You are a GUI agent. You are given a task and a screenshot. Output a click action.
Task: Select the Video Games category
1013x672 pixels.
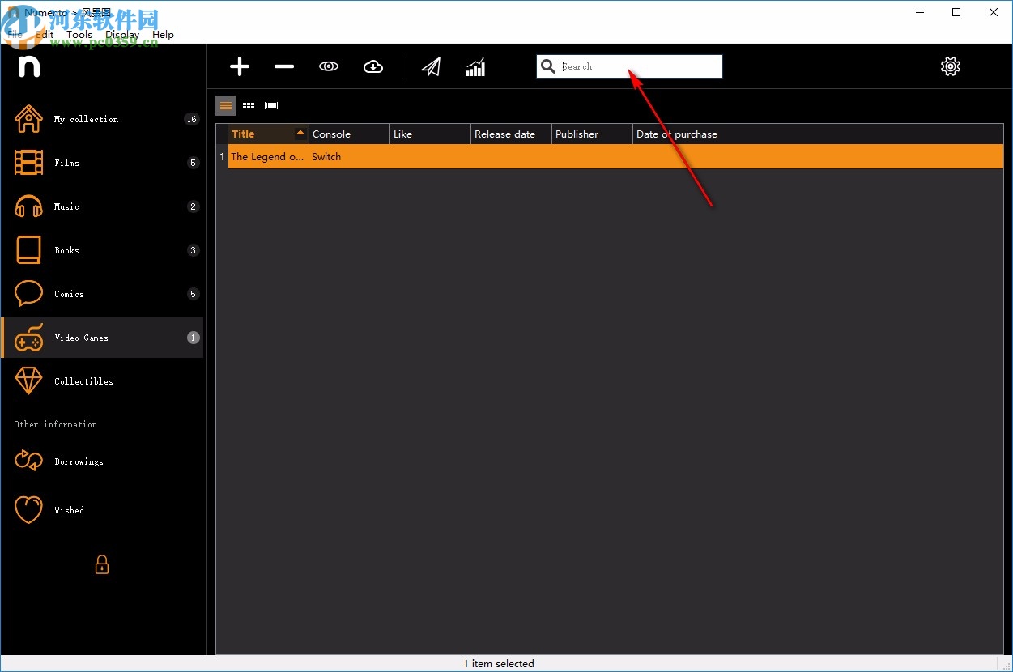[102, 338]
